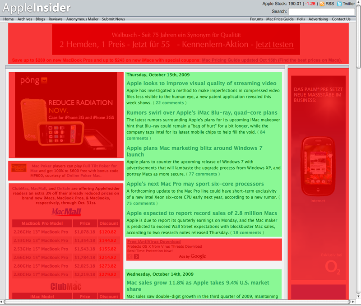The width and height of the screenshot is (361, 306).
Task: Open the Mac Price Guide
Action: click(x=280, y=19)
